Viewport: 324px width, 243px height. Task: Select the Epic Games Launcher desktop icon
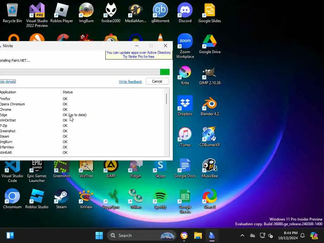click(x=37, y=171)
